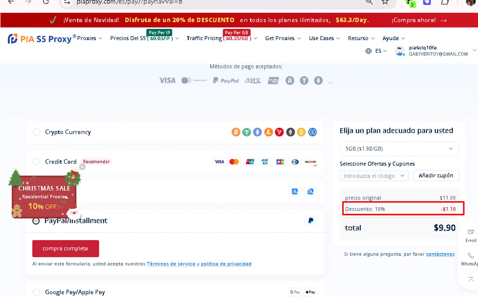Click the globe language icon
478x297 pixels.
click(x=368, y=51)
